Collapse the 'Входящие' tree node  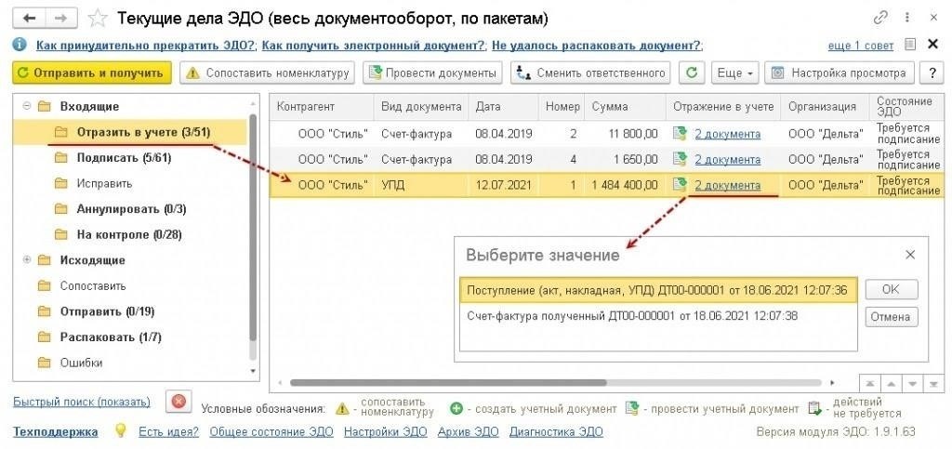pos(27,106)
